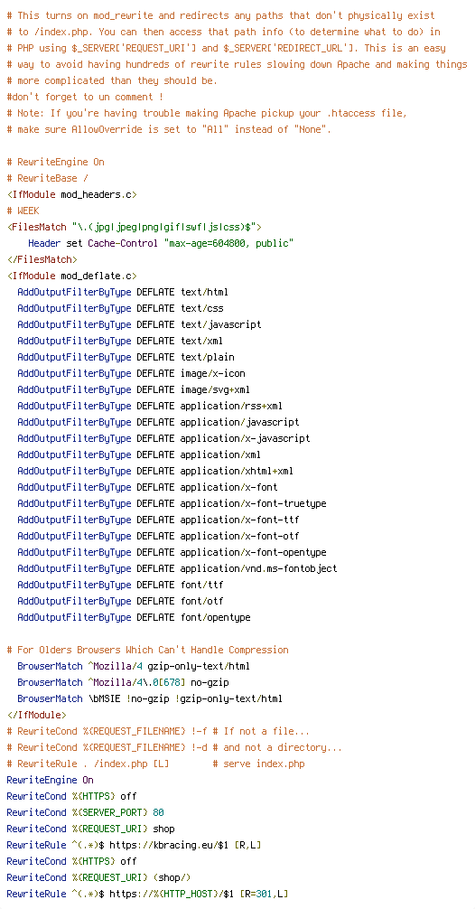Click the BrowserMatch MSIE line
Viewport: 475px width, 909px height.
tap(150, 698)
